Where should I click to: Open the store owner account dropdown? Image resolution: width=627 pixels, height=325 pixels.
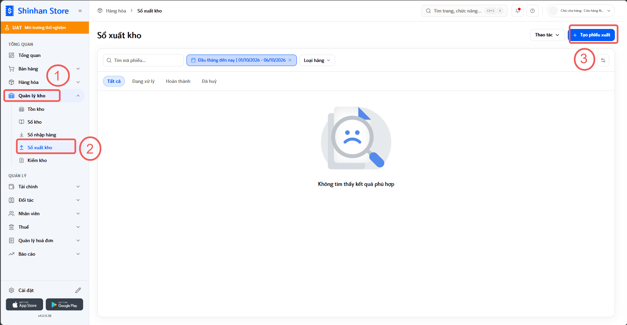point(581,11)
